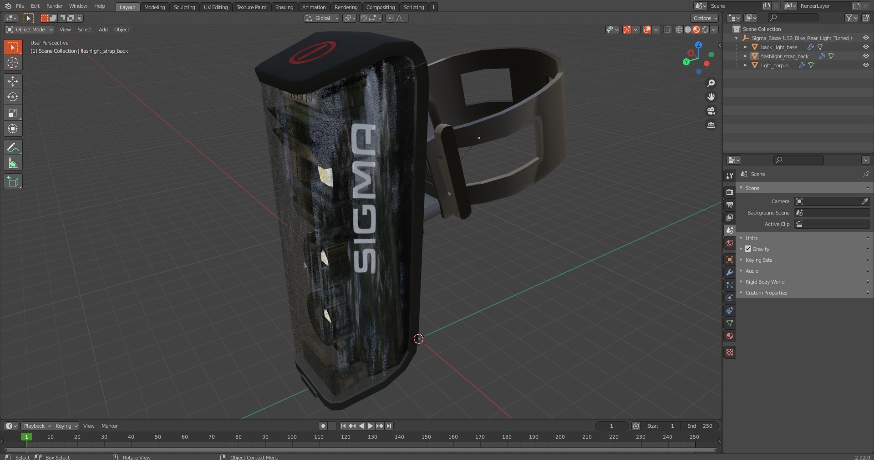Hide flashlight_strap_back in outliner
Screen dimensions: 874x460
tap(866, 56)
